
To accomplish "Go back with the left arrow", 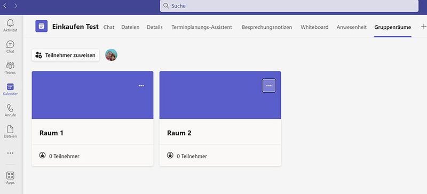I will (5, 6).
